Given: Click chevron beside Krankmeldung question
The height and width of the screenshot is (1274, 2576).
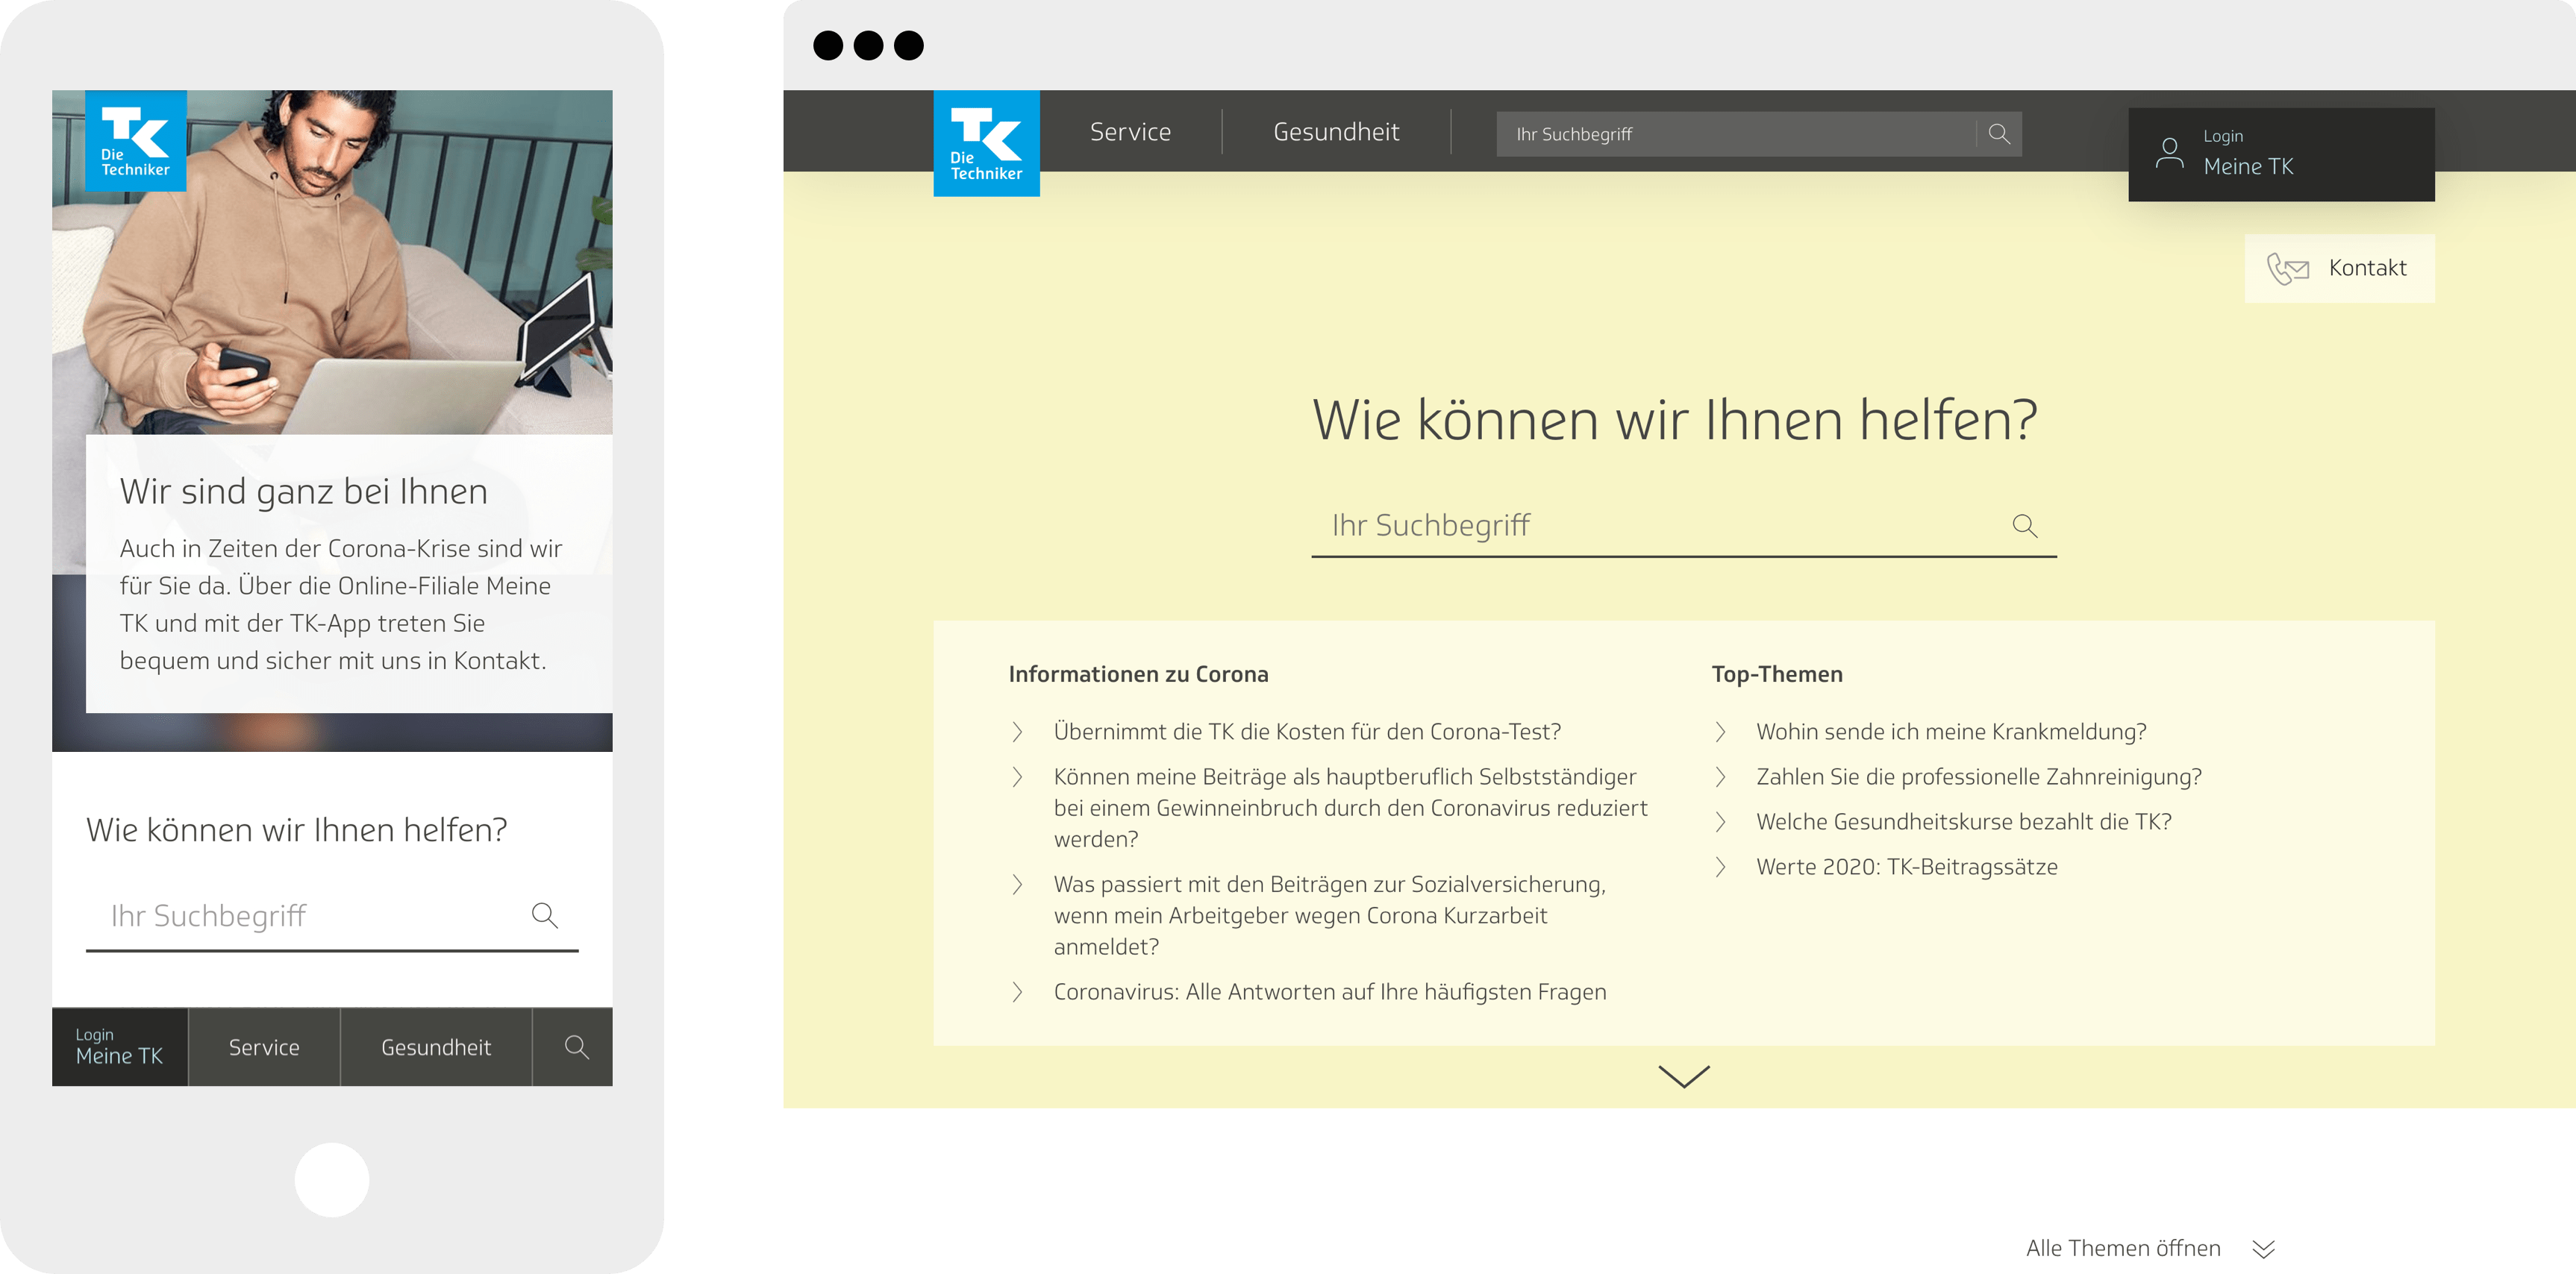Looking at the screenshot, I should [1720, 732].
